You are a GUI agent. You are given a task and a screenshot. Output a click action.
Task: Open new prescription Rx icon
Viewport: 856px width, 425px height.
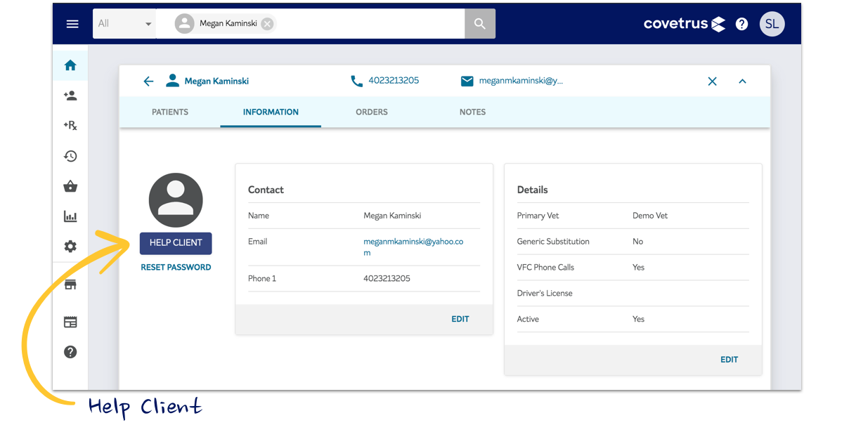pyautogui.click(x=70, y=126)
